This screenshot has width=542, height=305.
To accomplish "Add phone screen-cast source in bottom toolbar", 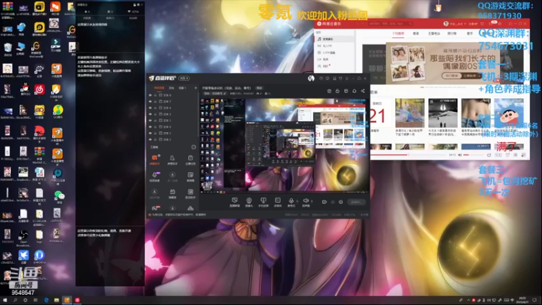I will coord(263,202).
